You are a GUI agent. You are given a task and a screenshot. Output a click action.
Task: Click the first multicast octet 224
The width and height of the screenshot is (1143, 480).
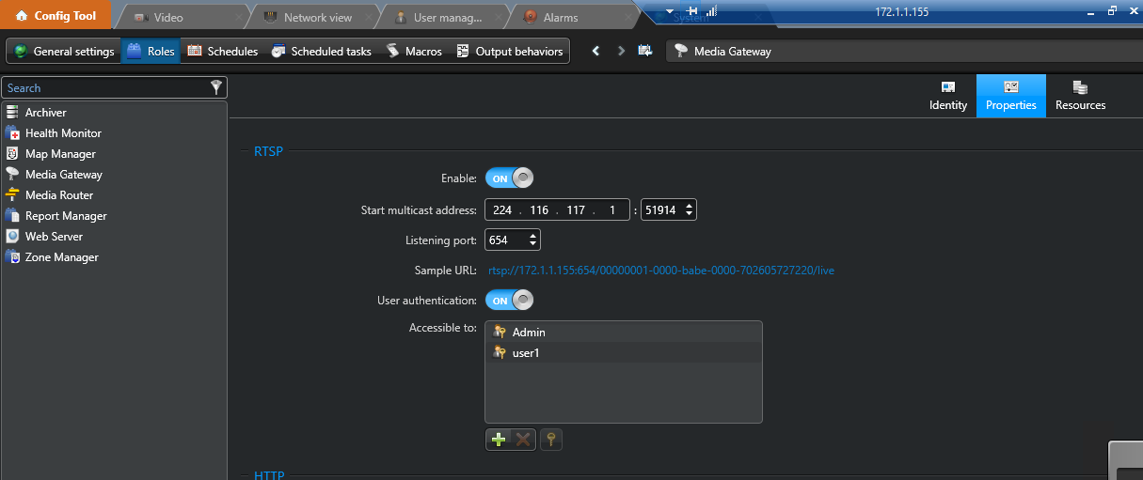coord(502,210)
